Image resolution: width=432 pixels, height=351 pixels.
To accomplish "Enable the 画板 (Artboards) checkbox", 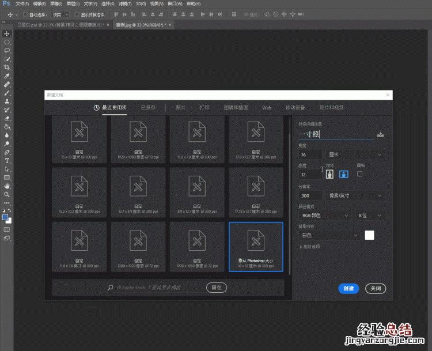I will [360, 173].
